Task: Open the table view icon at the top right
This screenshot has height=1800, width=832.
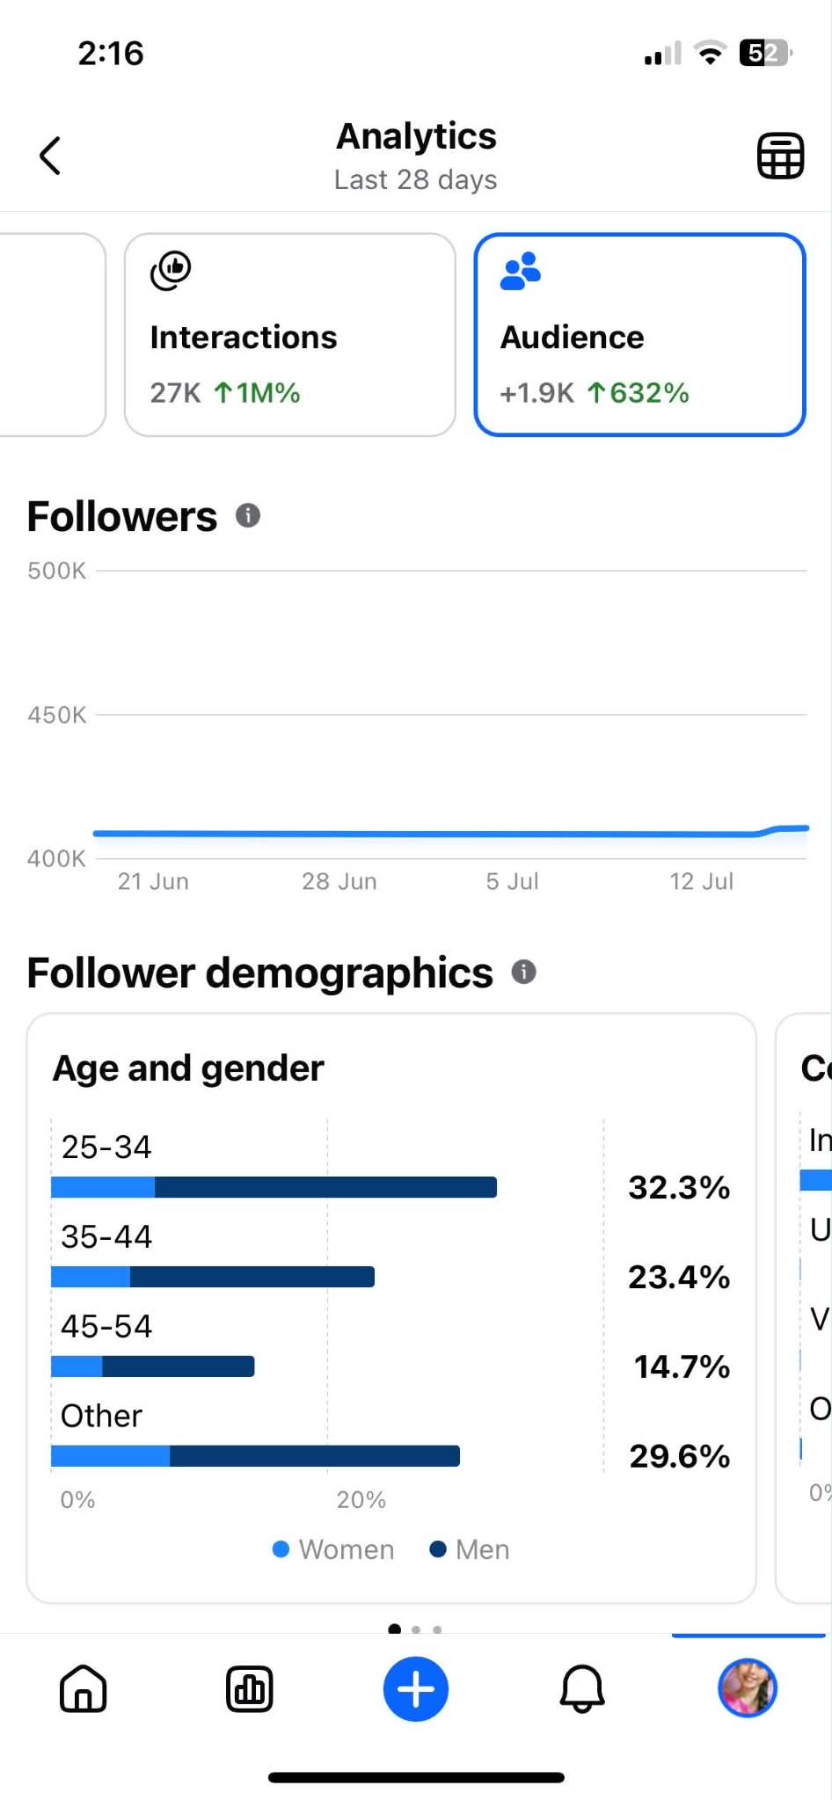Action: [780, 156]
